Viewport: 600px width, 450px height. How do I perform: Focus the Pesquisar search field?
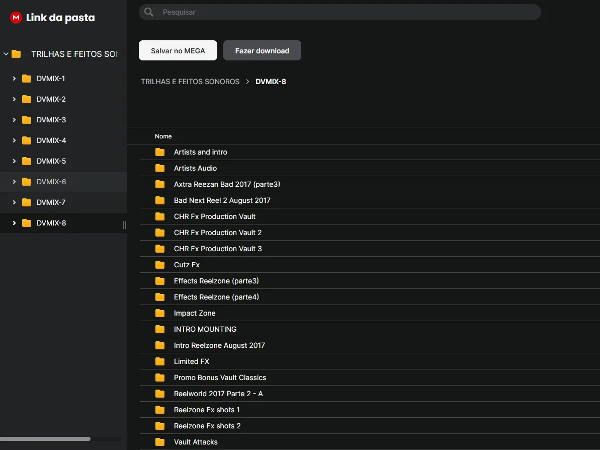[x=347, y=12]
